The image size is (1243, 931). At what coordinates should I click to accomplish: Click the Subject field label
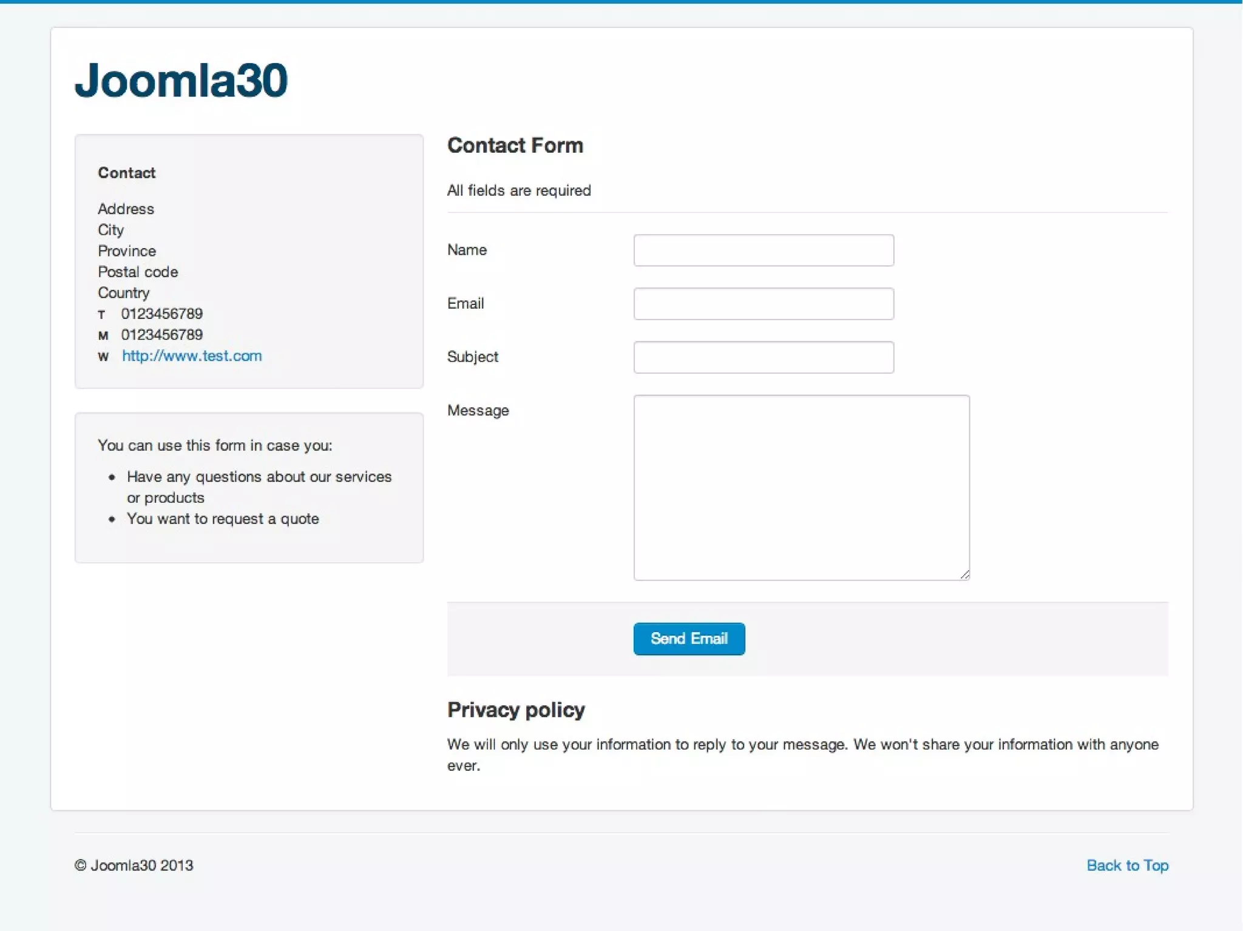(x=472, y=357)
